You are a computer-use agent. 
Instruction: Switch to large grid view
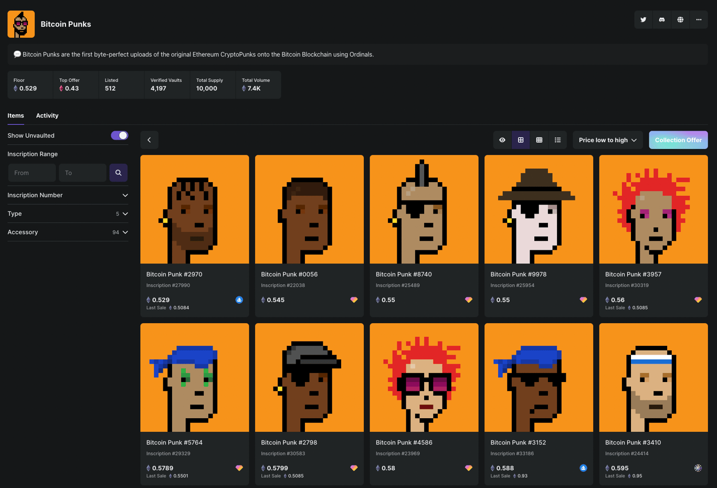(521, 140)
